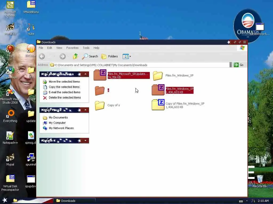Select the Files.fm_Windows_XP folder

pos(158,76)
